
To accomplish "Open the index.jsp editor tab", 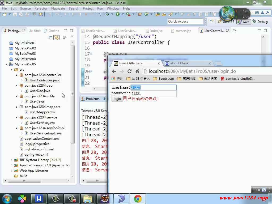I will (x=154, y=31).
